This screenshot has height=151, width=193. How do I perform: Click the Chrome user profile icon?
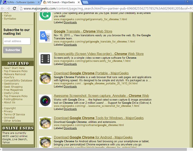coord(188,2)
